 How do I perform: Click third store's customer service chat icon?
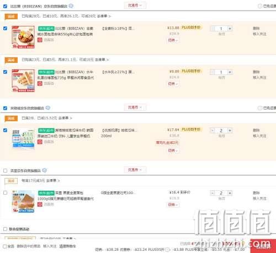[x=44, y=170]
